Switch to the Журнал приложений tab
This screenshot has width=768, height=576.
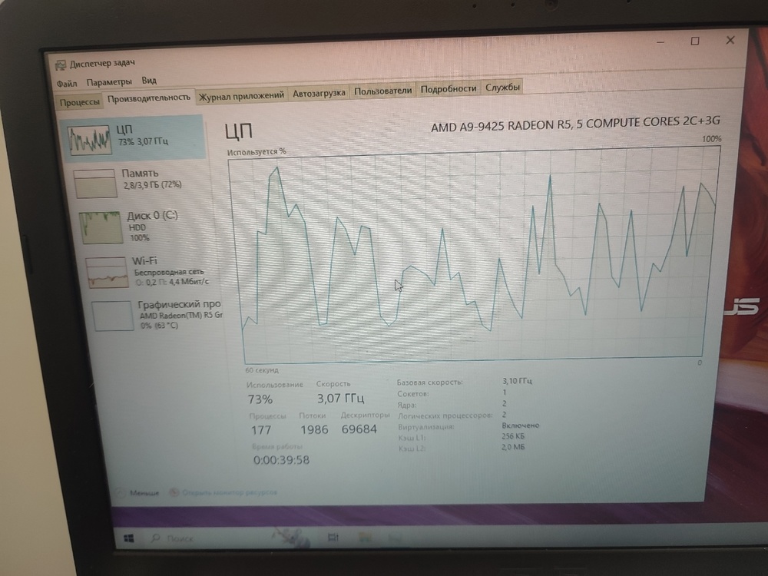click(x=241, y=95)
